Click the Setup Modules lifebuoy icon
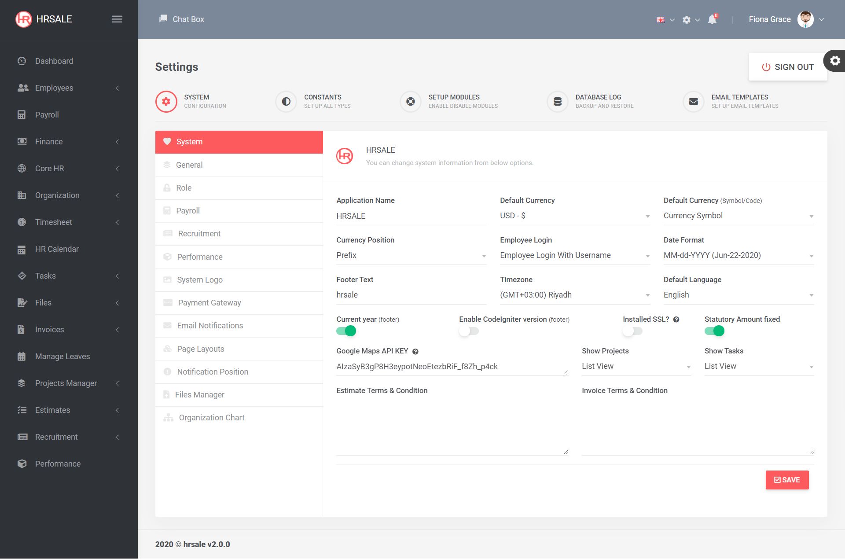 (410, 102)
